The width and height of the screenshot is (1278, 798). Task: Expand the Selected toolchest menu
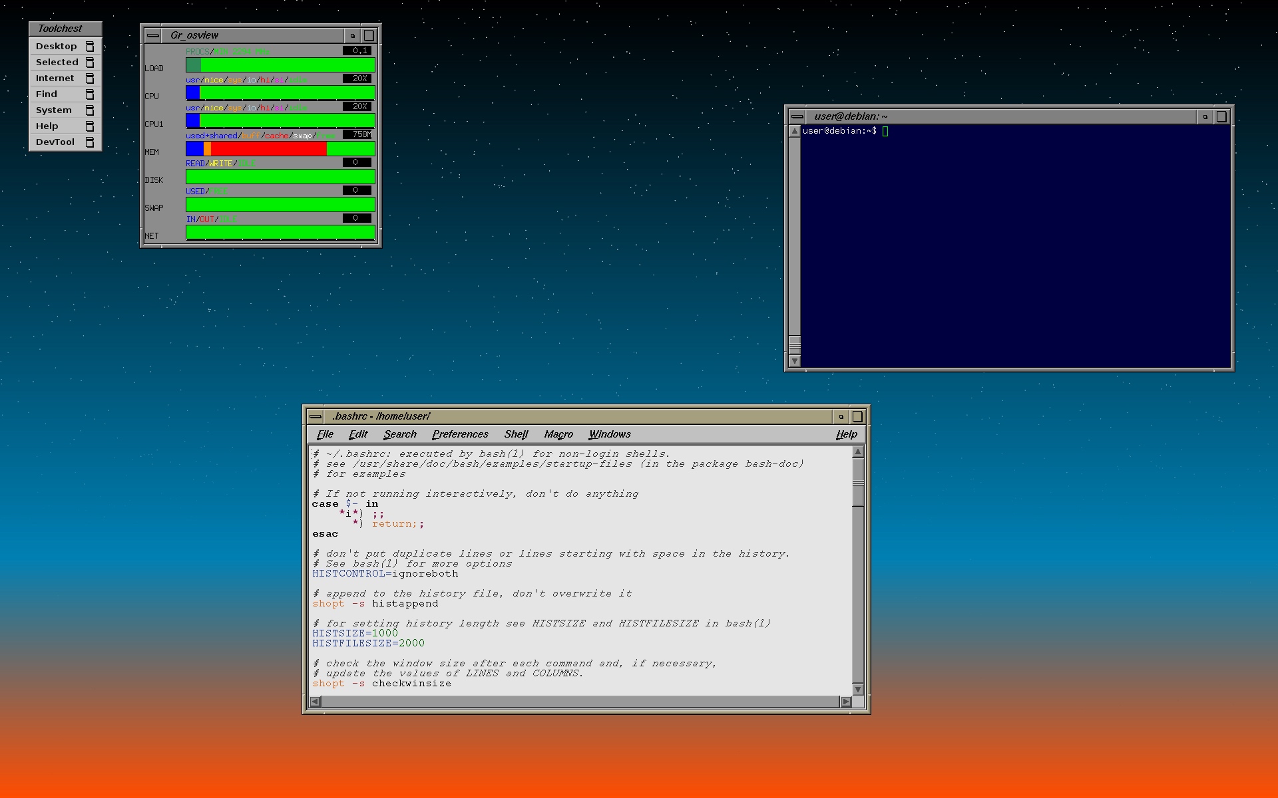57,63
